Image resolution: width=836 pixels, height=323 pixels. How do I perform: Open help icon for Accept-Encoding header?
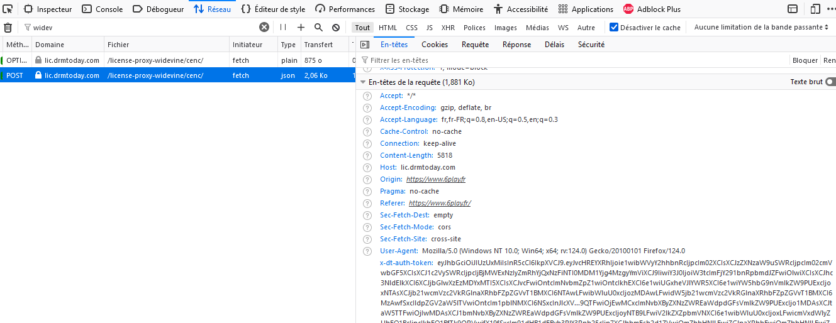[367, 108]
